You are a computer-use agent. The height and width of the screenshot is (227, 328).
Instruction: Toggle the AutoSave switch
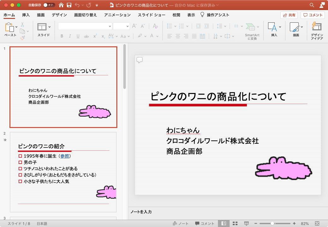click(x=49, y=5)
